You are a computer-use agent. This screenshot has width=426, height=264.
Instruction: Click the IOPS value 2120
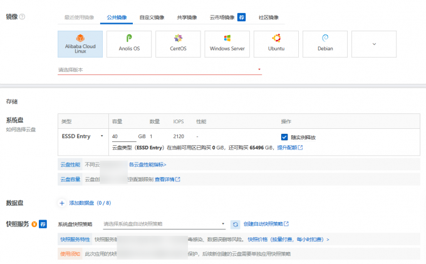pos(179,136)
